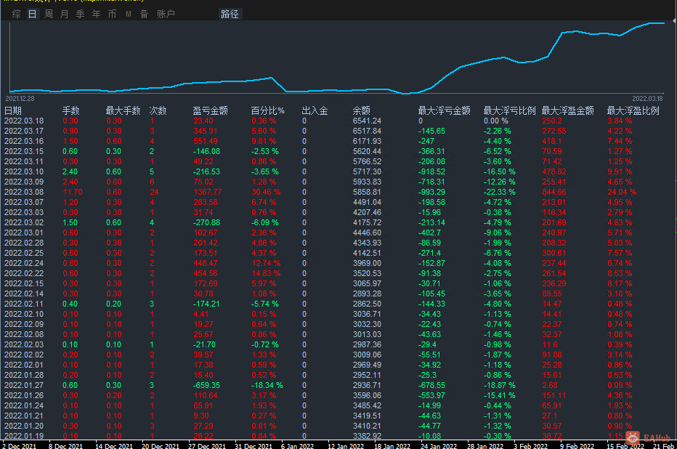Click lots value 11.70
Screen dimensions: 677x449
click(73, 192)
